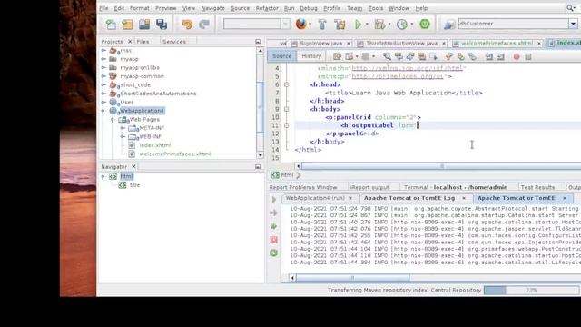
Task: Expand the msc project node
Action: click(x=103, y=51)
